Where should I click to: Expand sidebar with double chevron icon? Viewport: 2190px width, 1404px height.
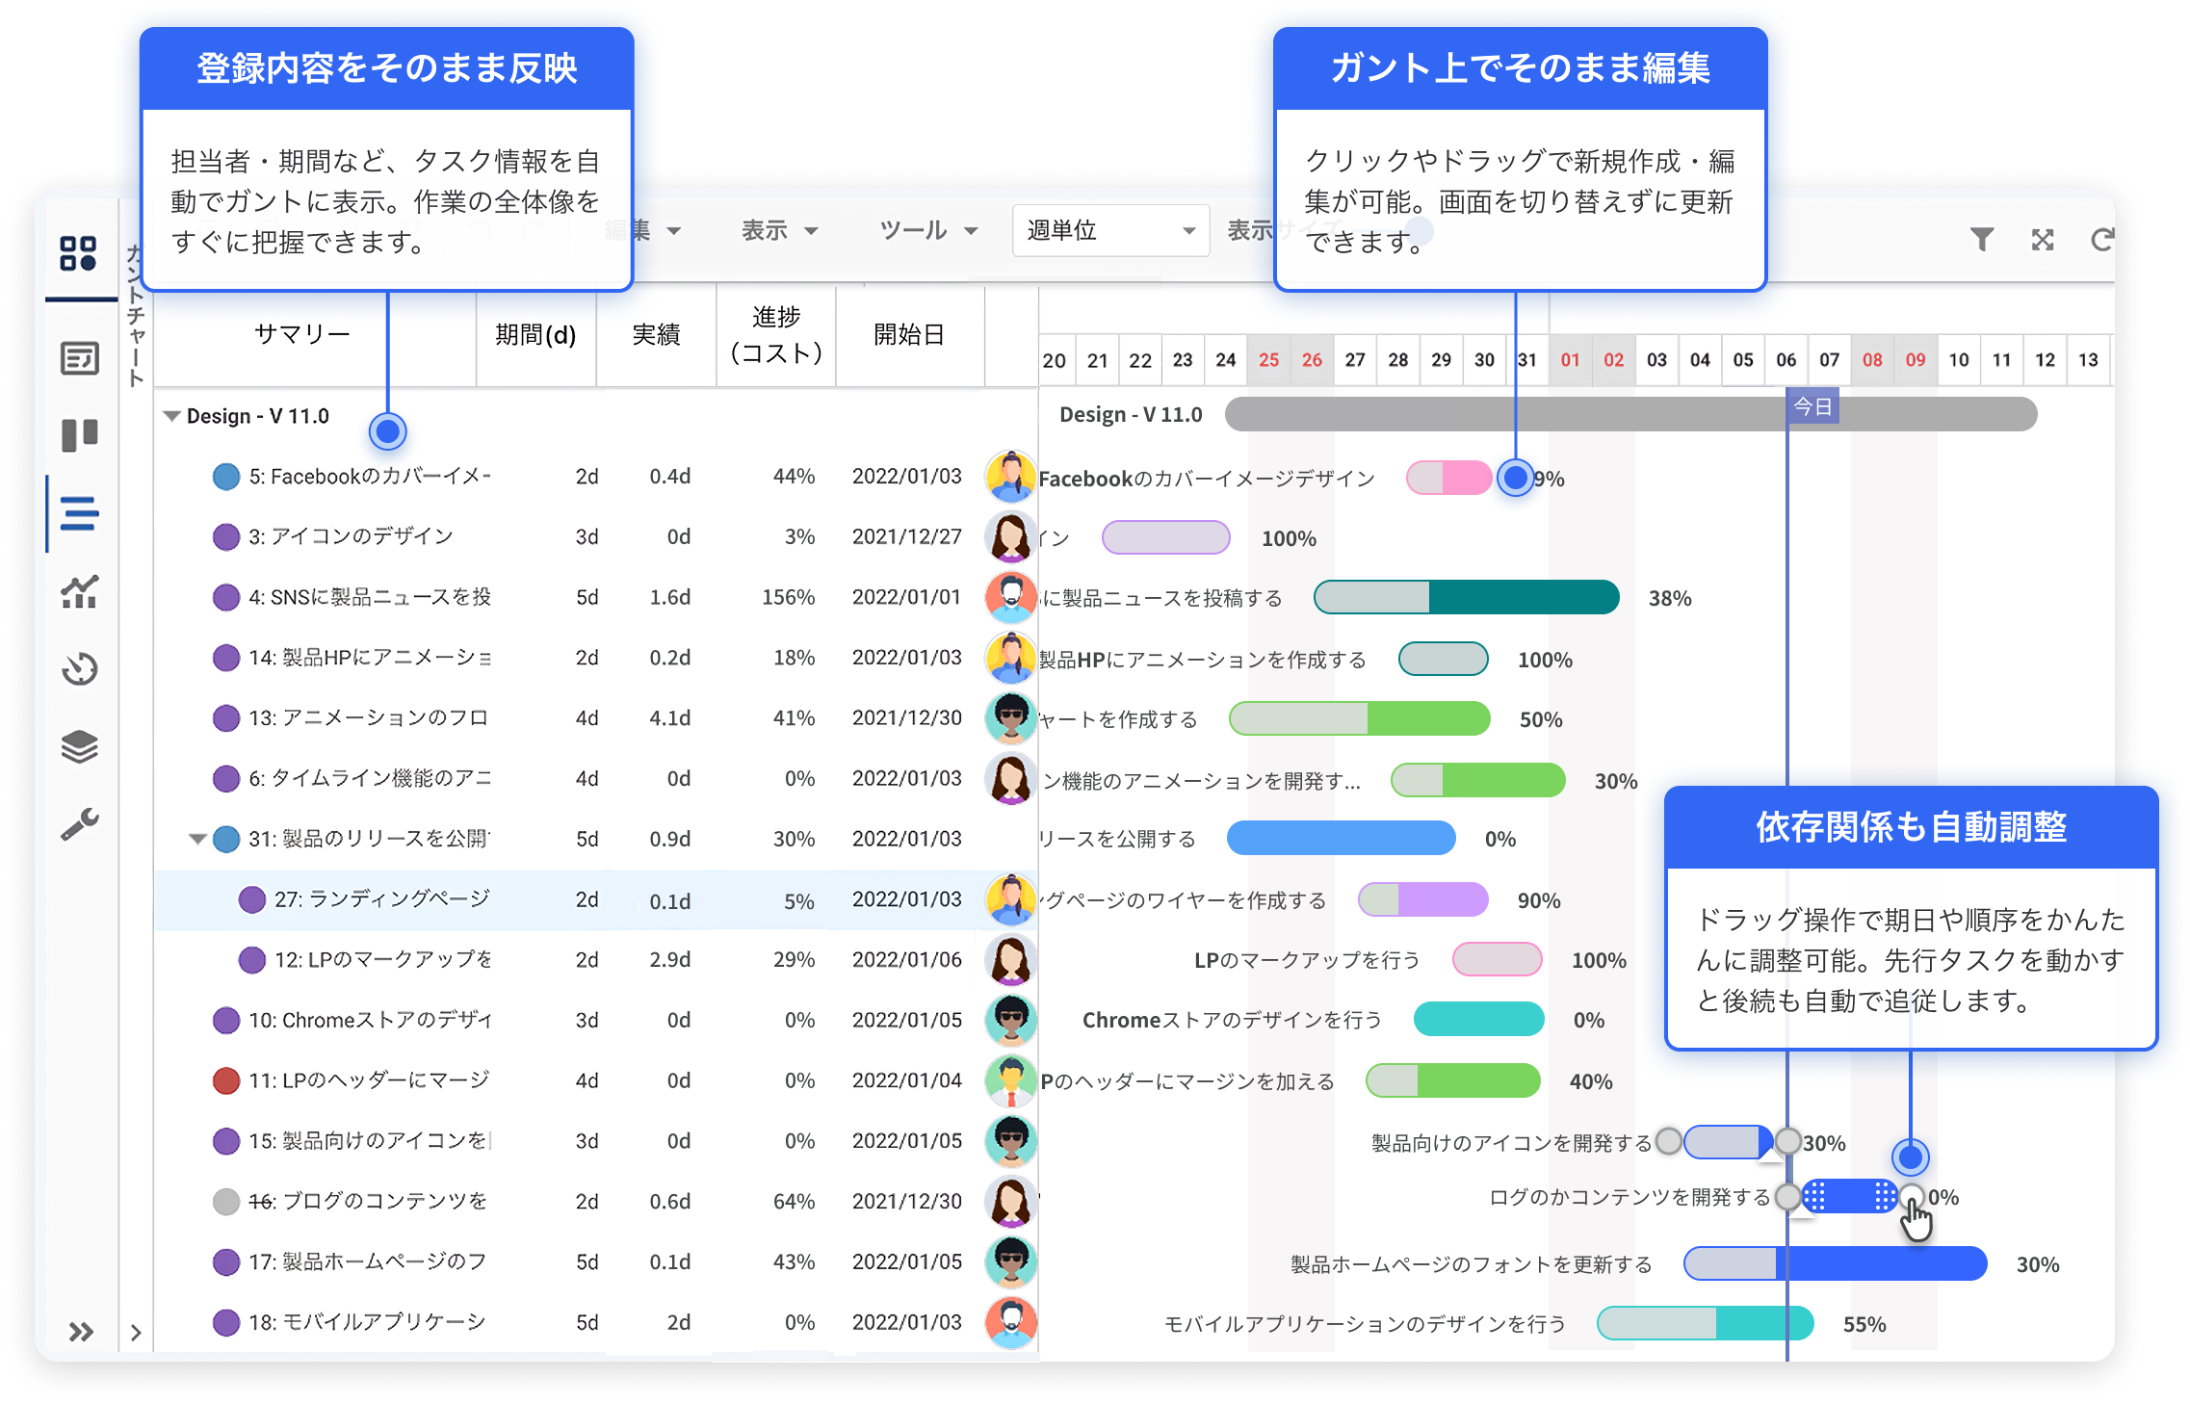(81, 1332)
